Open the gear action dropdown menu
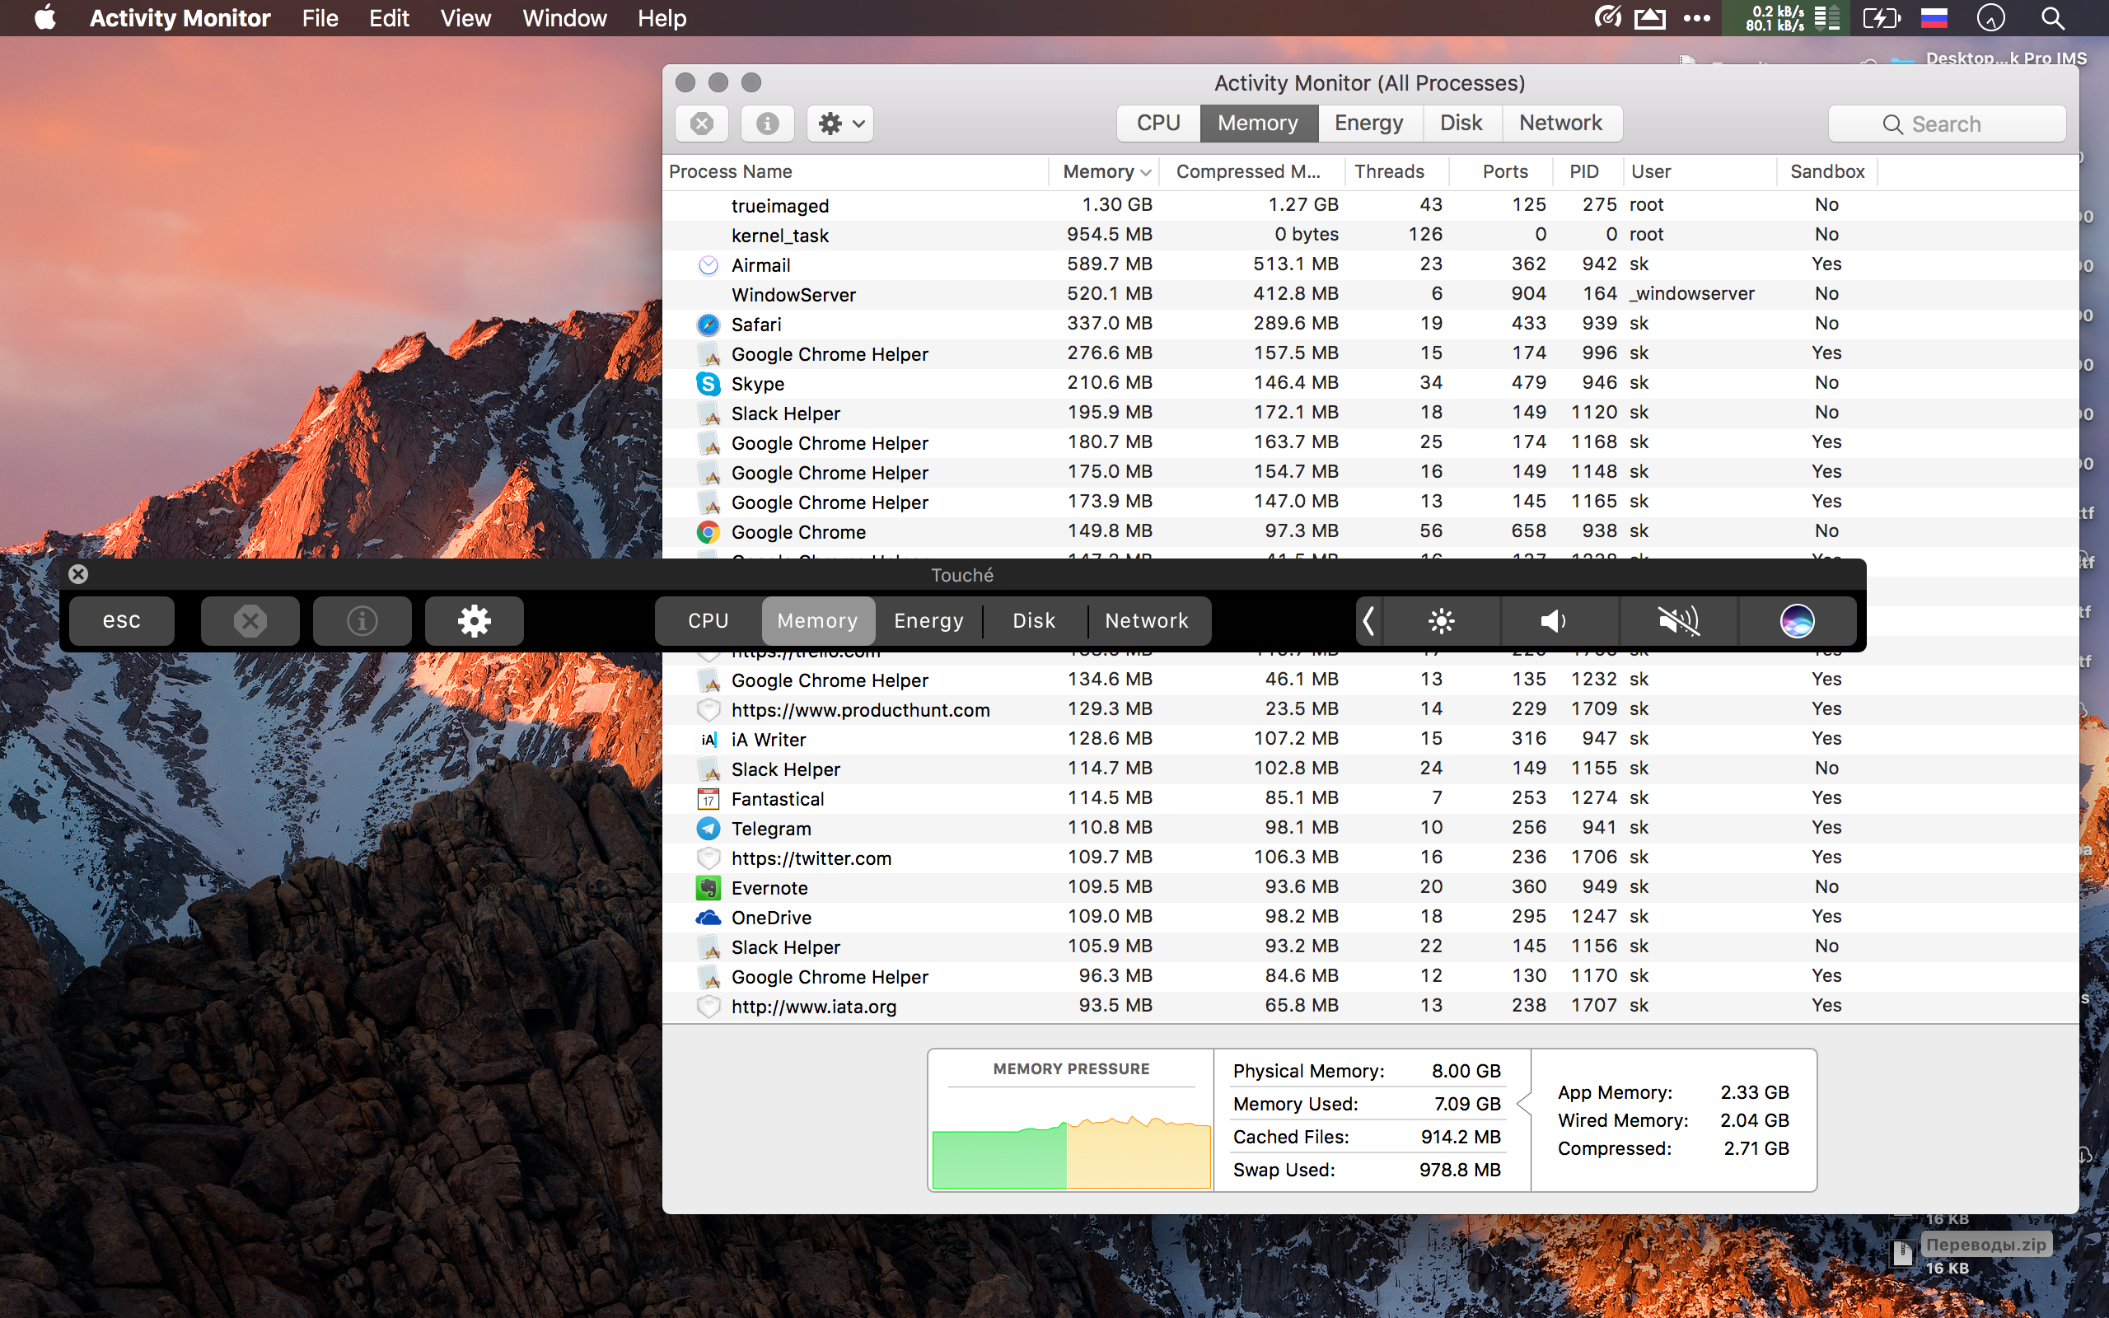This screenshot has height=1318, width=2109. coord(840,124)
